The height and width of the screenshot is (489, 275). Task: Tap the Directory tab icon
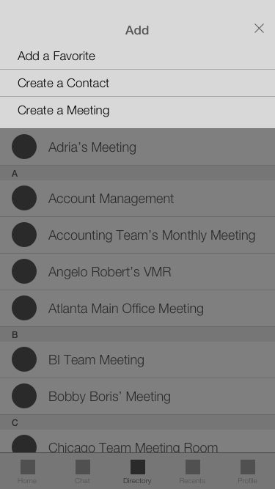138,467
